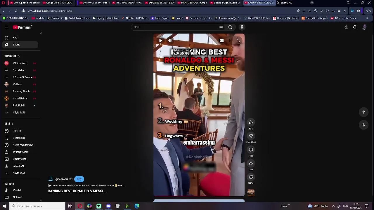Go to next Short with down arrow
Screen dimensions: 374x210
(x=364, y=125)
